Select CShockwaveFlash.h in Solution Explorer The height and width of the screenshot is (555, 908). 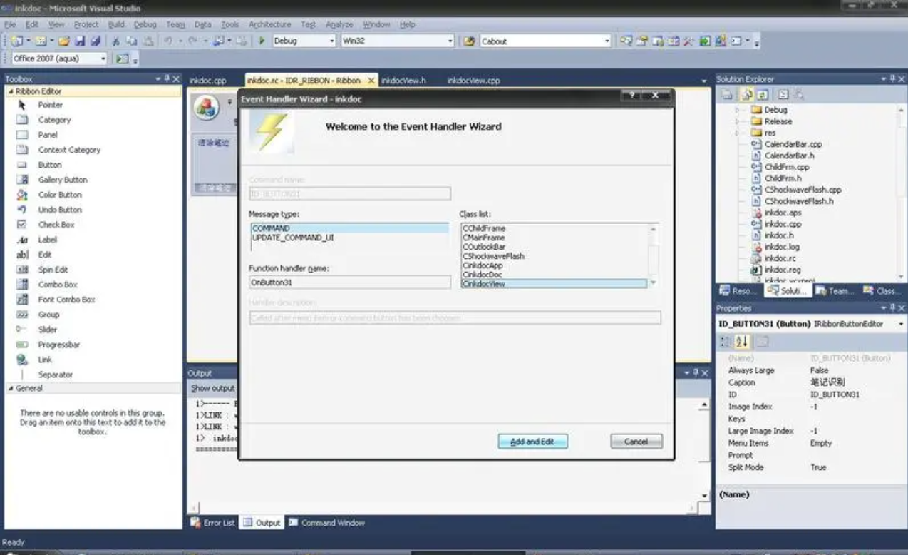(799, 201)
